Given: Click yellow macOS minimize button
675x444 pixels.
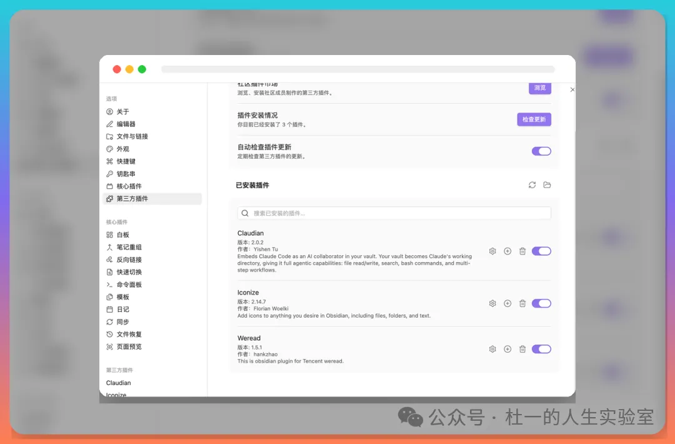Looking at the screenshot, I should (x=129, y=69).
